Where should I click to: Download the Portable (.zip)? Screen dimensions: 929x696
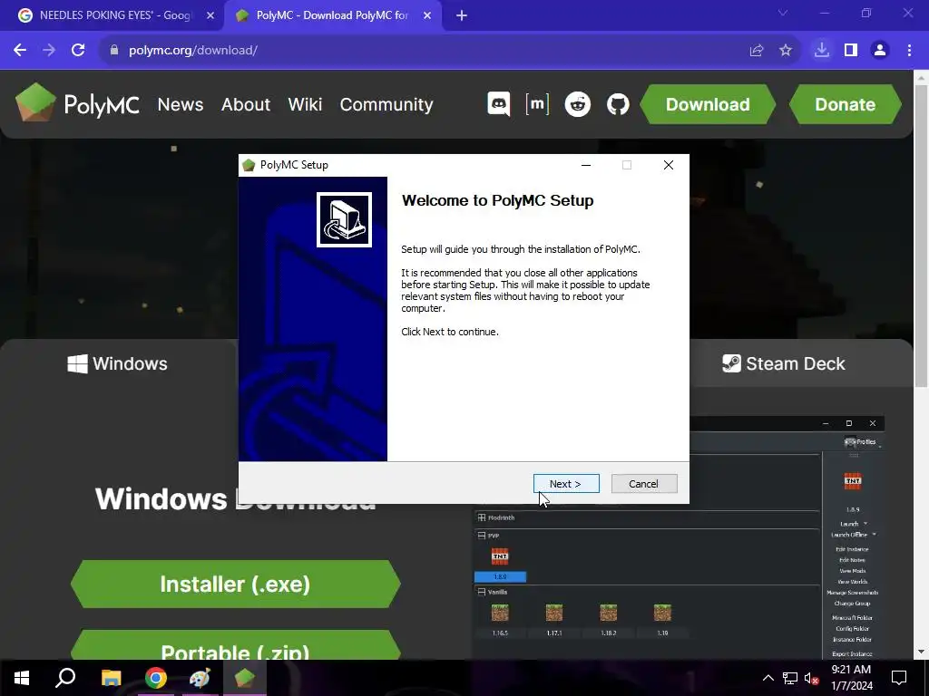(x=235, y=645)
